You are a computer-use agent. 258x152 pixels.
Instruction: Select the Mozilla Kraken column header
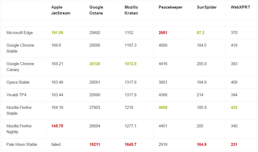(131, 10)
